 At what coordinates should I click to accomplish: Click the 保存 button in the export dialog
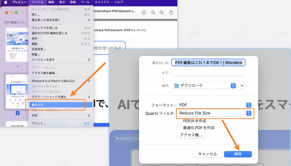point(238,154)
